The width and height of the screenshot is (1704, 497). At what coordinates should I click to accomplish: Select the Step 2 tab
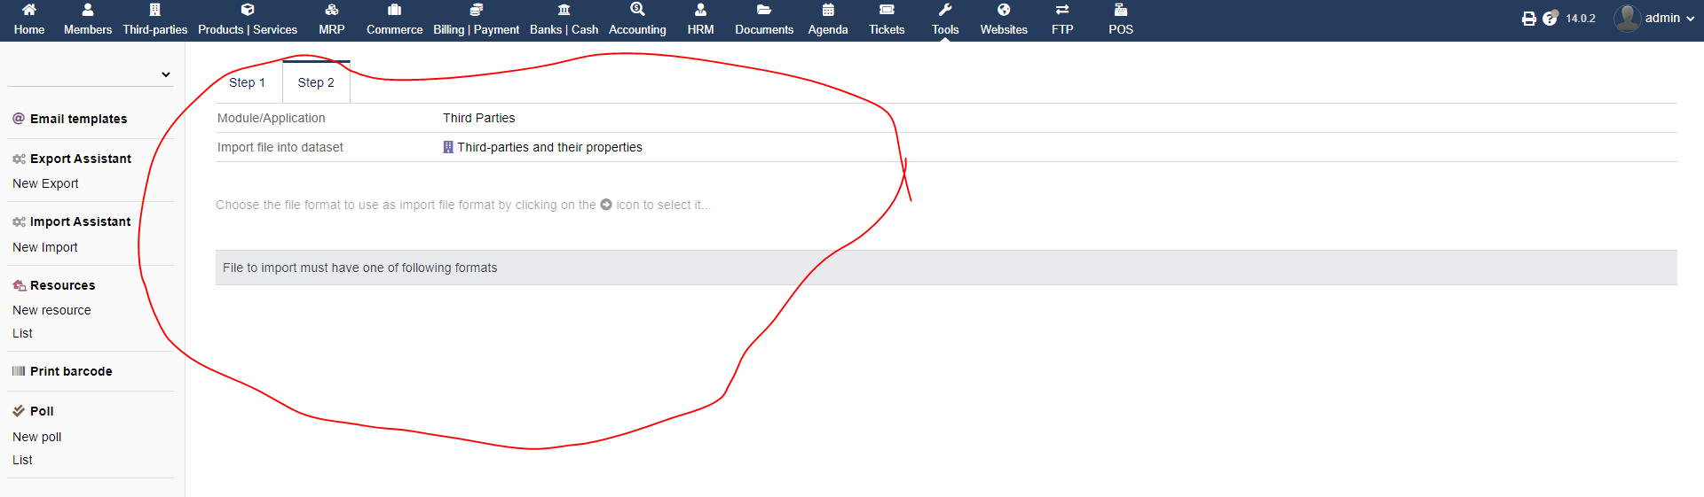click(x=316, y=82)
